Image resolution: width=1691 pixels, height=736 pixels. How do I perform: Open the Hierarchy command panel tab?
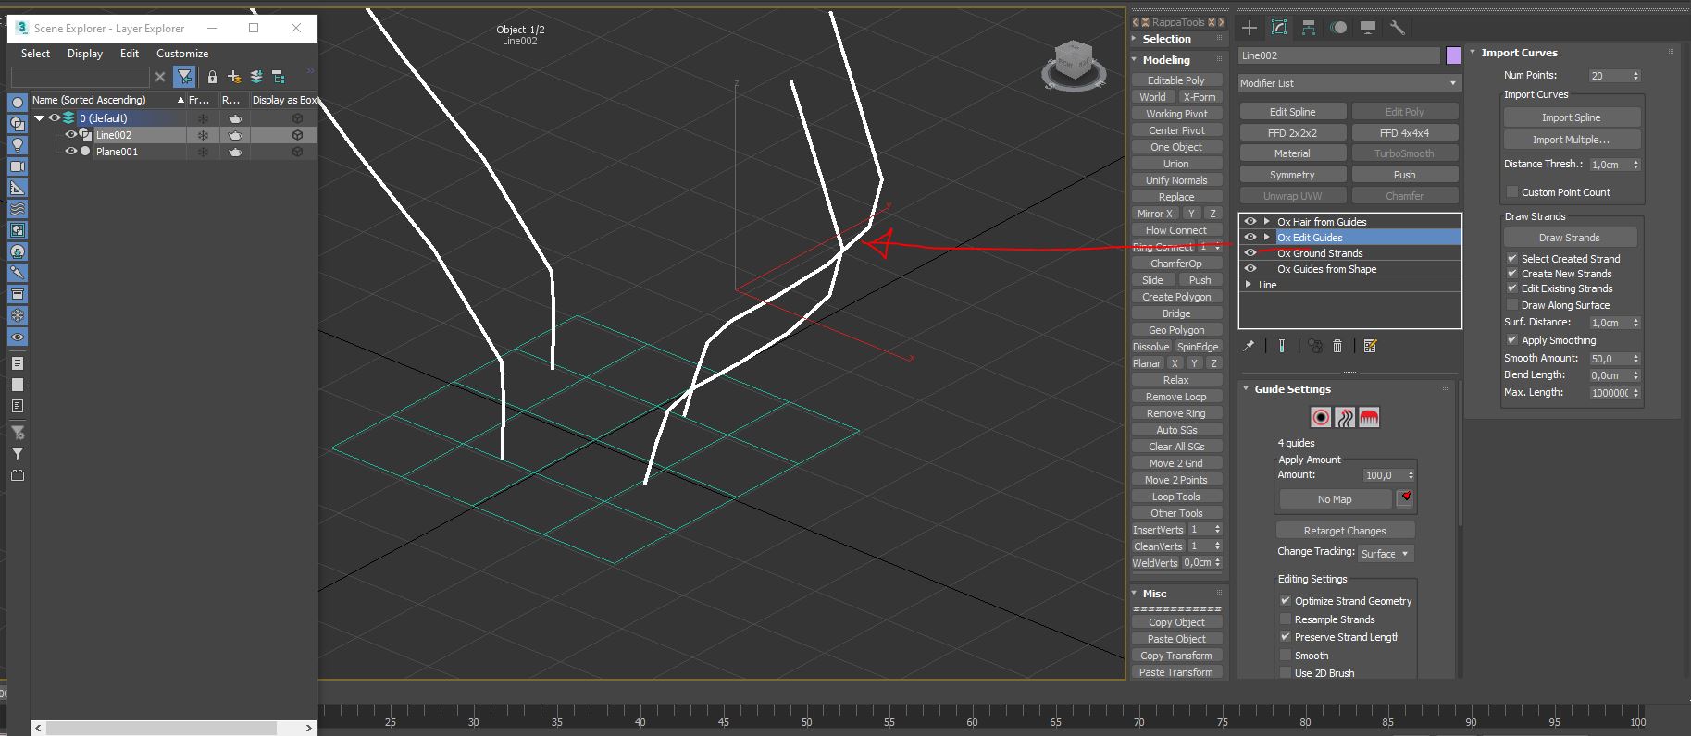(x=1308, y=28)
